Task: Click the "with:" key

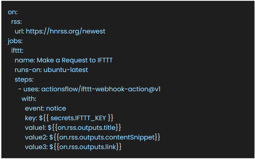Action: pos(29,99)
